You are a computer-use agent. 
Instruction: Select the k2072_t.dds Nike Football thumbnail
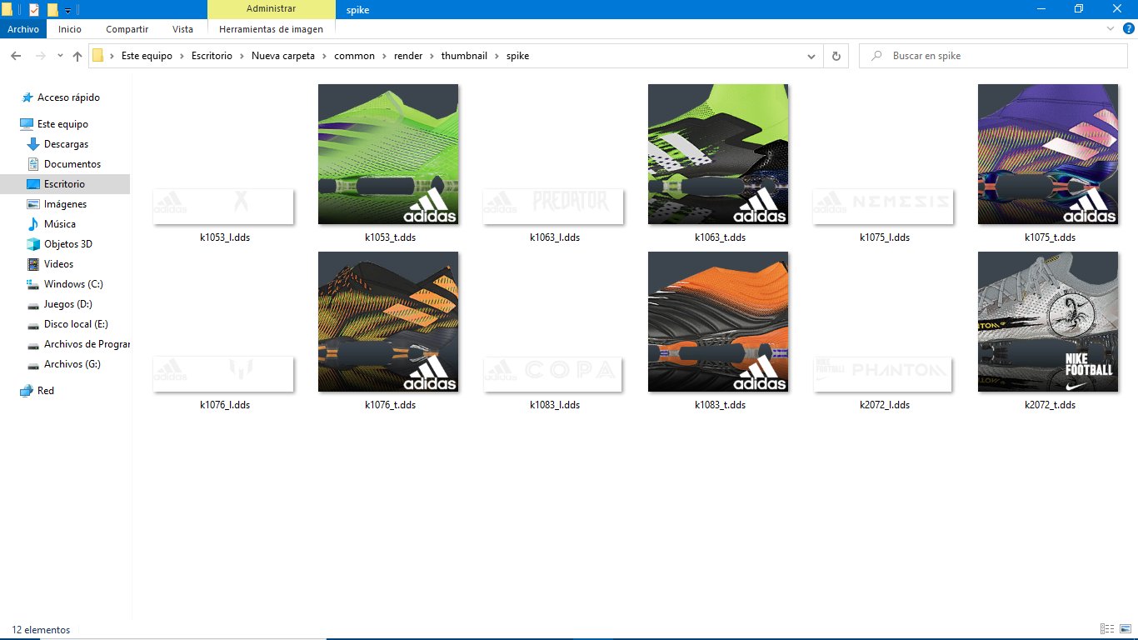pyautogui.click(x=1048, y=322)
